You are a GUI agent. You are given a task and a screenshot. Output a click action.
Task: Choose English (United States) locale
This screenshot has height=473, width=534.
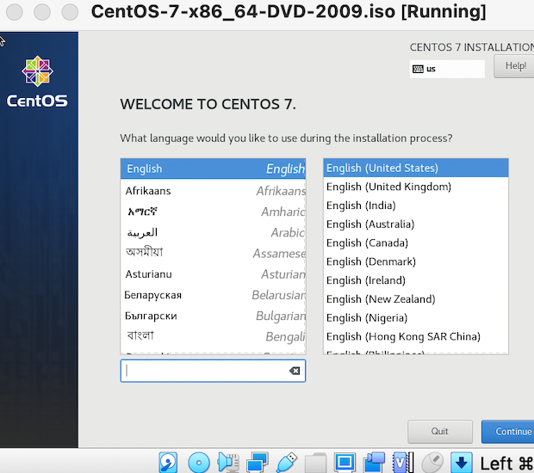(x=416, y=168)
